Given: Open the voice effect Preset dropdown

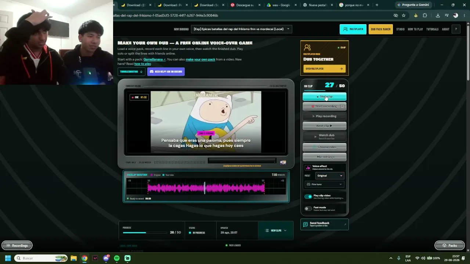Looking at the screenshot, I should [x=329, y=176].
